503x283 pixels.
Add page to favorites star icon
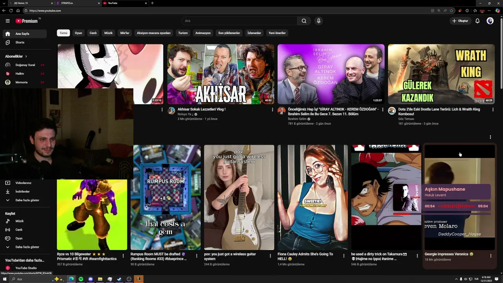click(452, 11)
